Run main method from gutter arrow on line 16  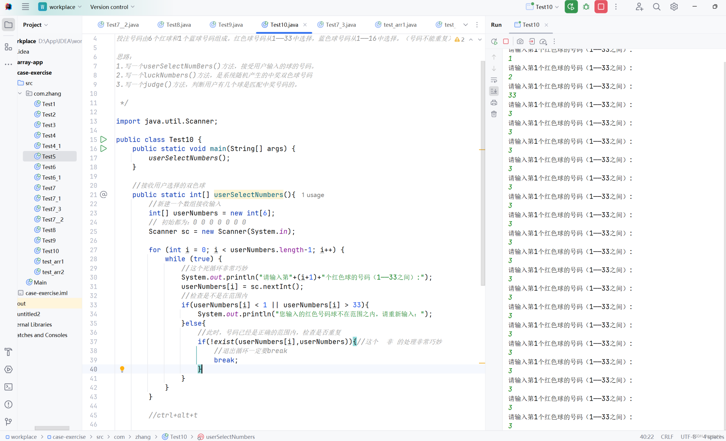click(104, 149)
